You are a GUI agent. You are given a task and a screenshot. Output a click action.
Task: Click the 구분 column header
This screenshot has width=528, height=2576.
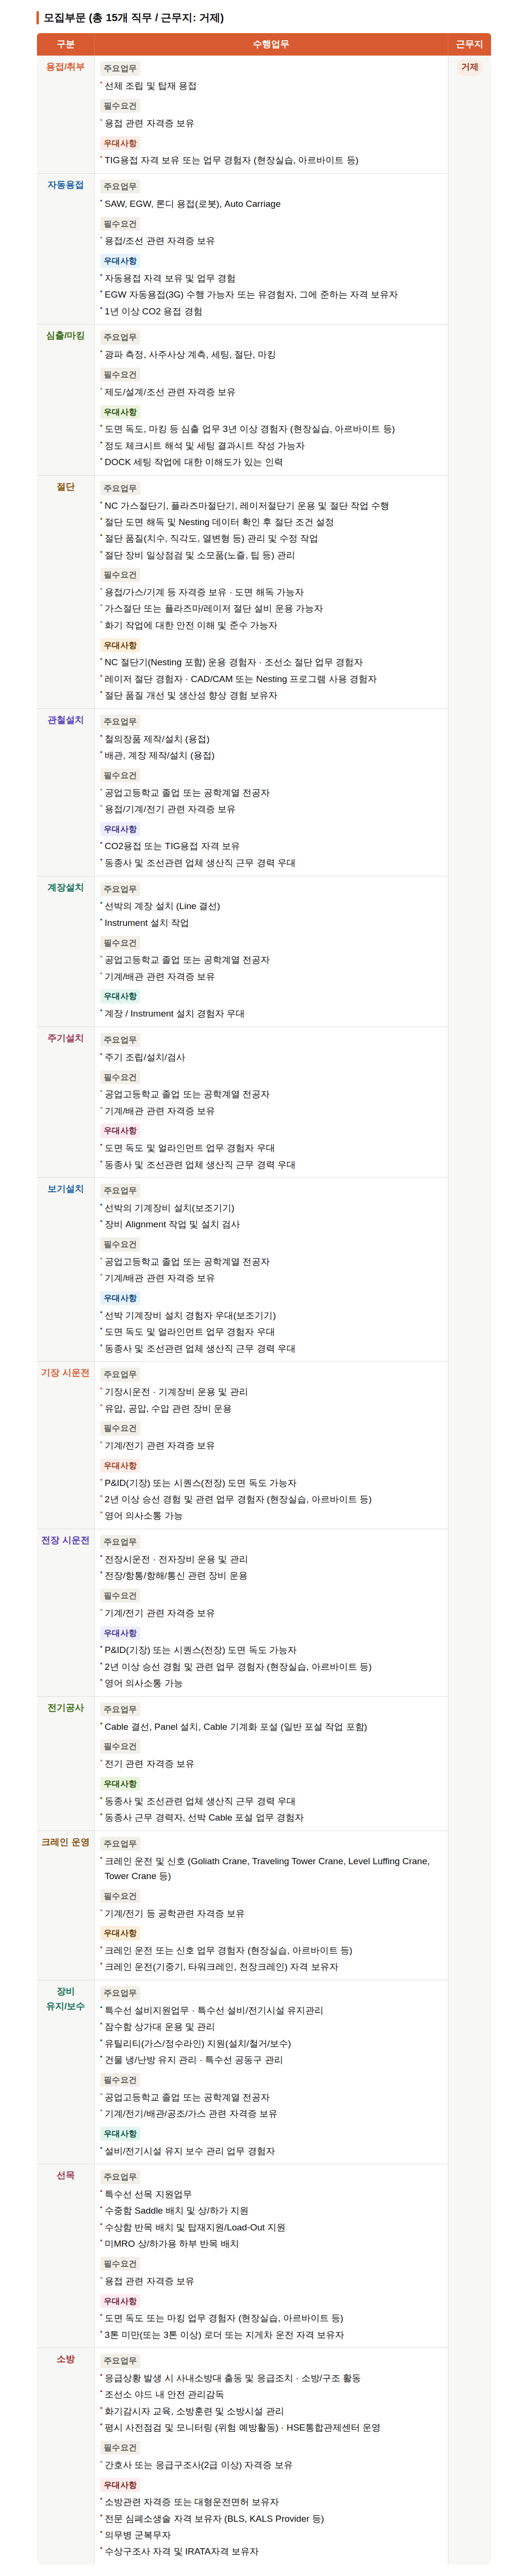click(x=65, y=44)
